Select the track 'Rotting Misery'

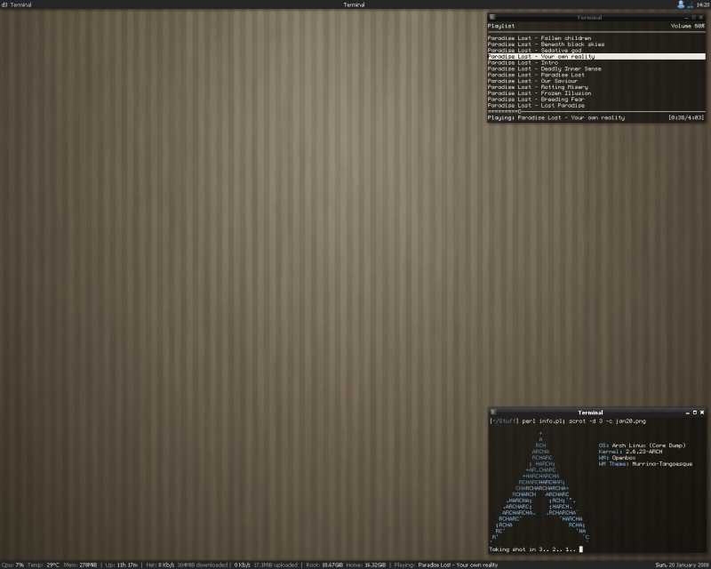539,87
